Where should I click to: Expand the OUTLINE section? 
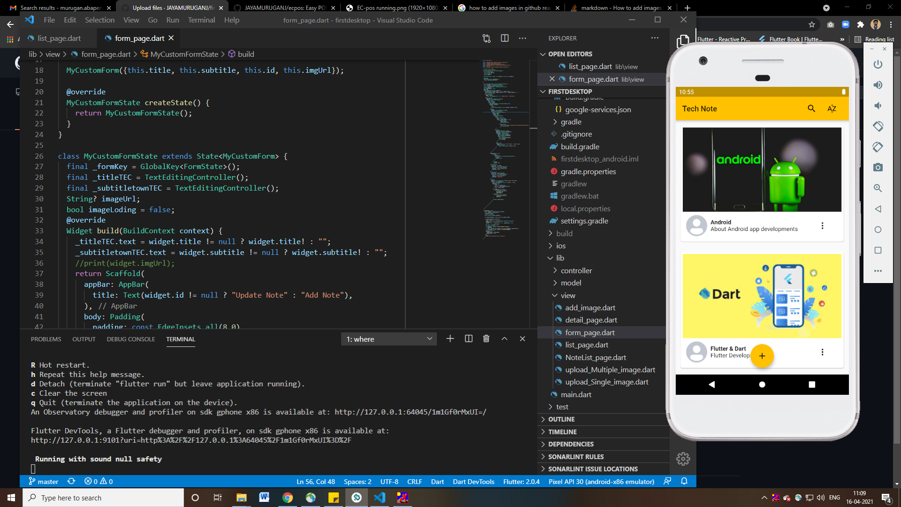(x=561, y=419)
